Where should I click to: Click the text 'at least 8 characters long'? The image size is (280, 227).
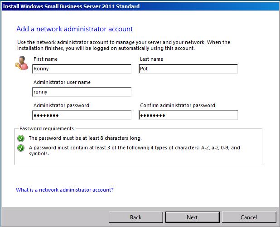click(112, 138)
